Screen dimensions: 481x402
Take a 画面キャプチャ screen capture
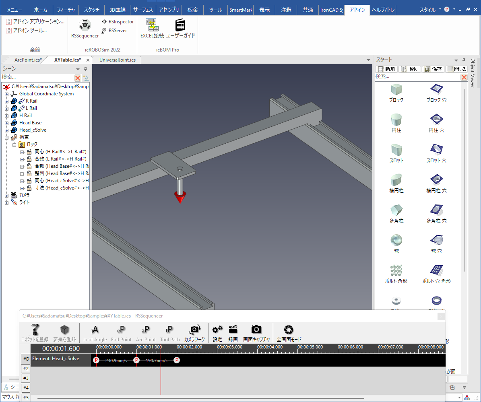[256, 333]
